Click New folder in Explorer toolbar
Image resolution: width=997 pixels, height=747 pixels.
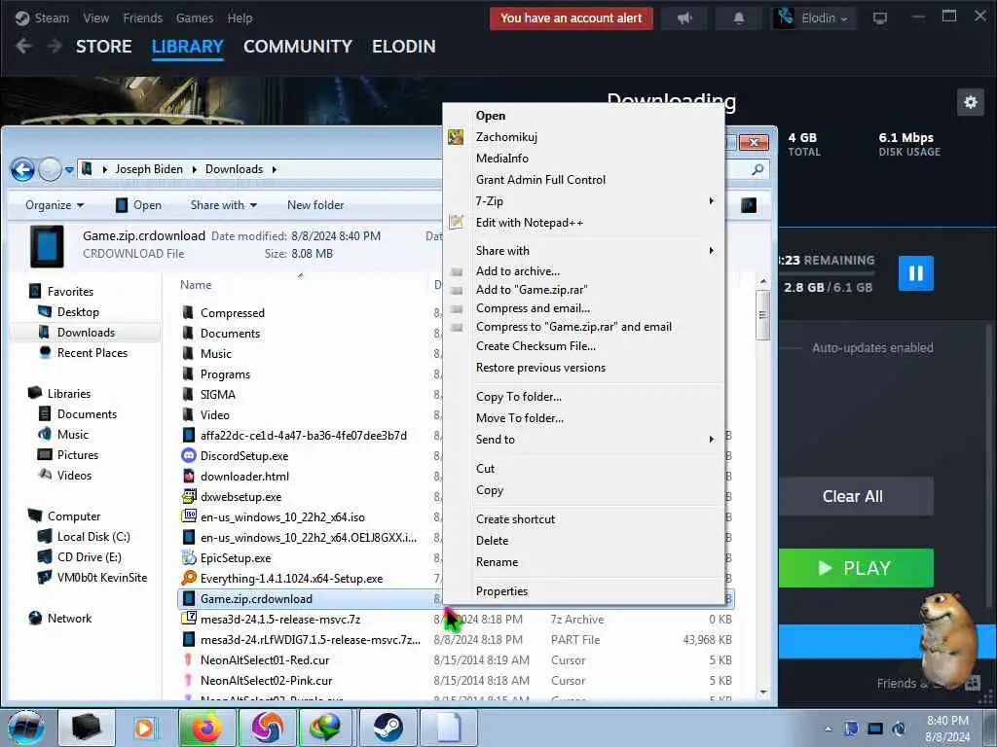click(x=315, y=205)
